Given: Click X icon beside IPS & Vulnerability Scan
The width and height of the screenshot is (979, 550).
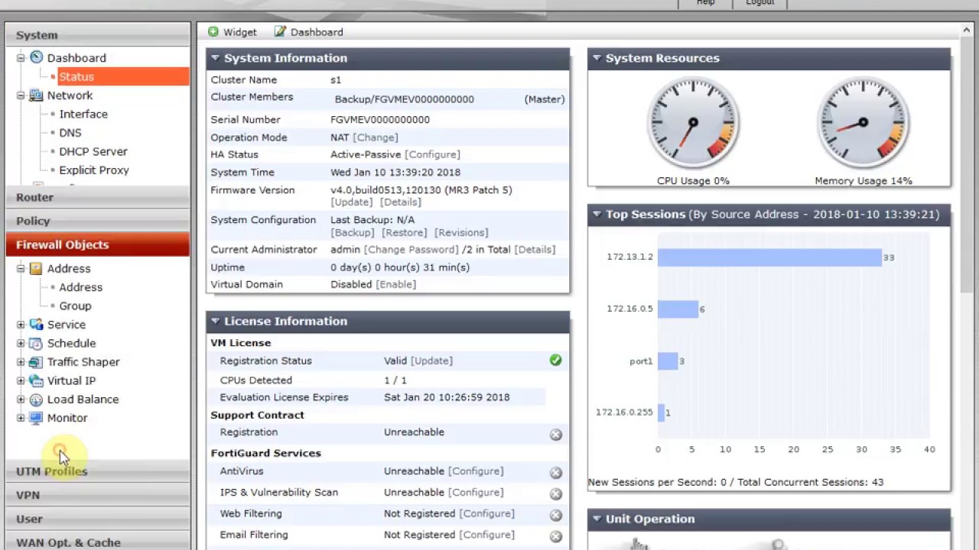Looking at the screenshot, I should click(x=556, y=494).
